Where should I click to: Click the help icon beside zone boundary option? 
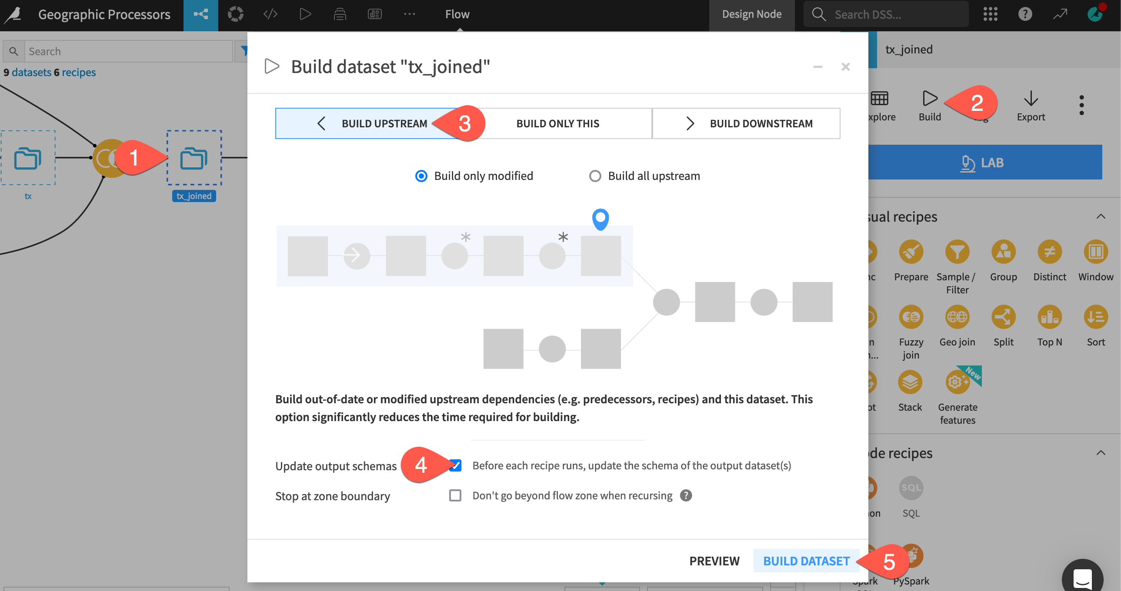tap(686, 495)
